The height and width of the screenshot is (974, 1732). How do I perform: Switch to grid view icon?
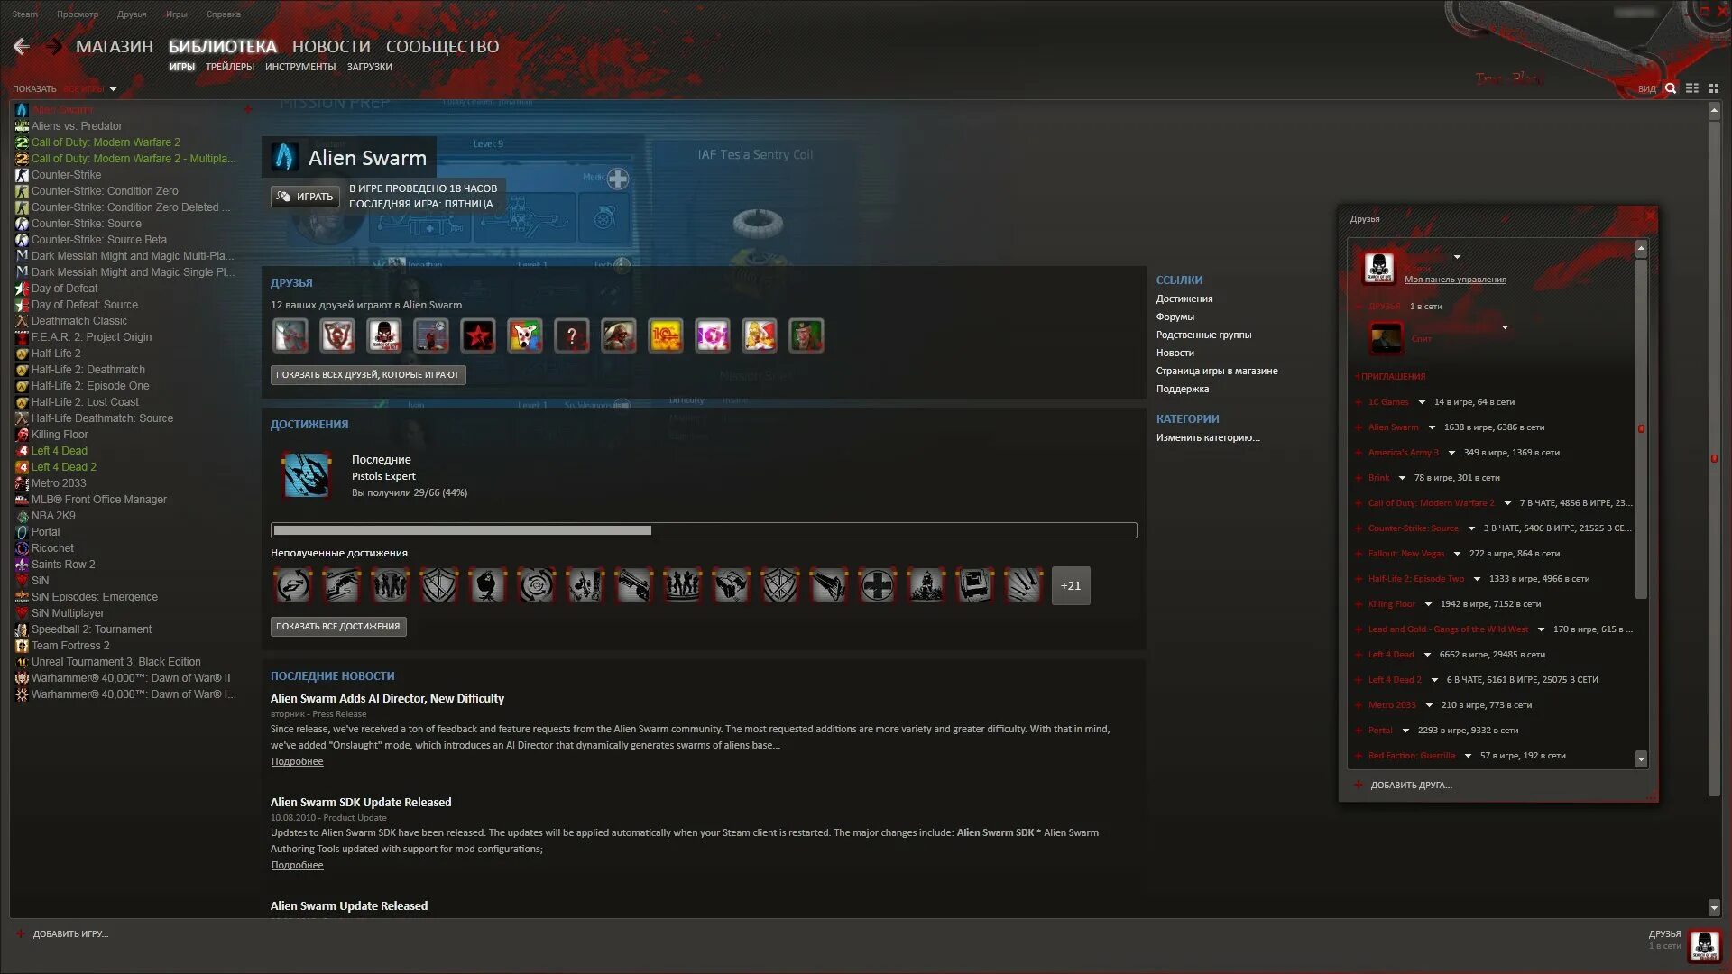tap(1714, 88)
